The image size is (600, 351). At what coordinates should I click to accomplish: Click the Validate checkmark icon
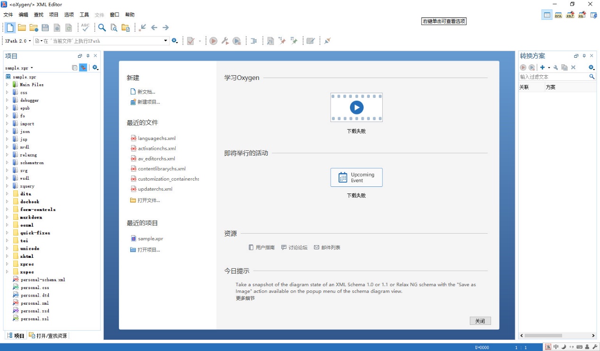coord(190,41)
